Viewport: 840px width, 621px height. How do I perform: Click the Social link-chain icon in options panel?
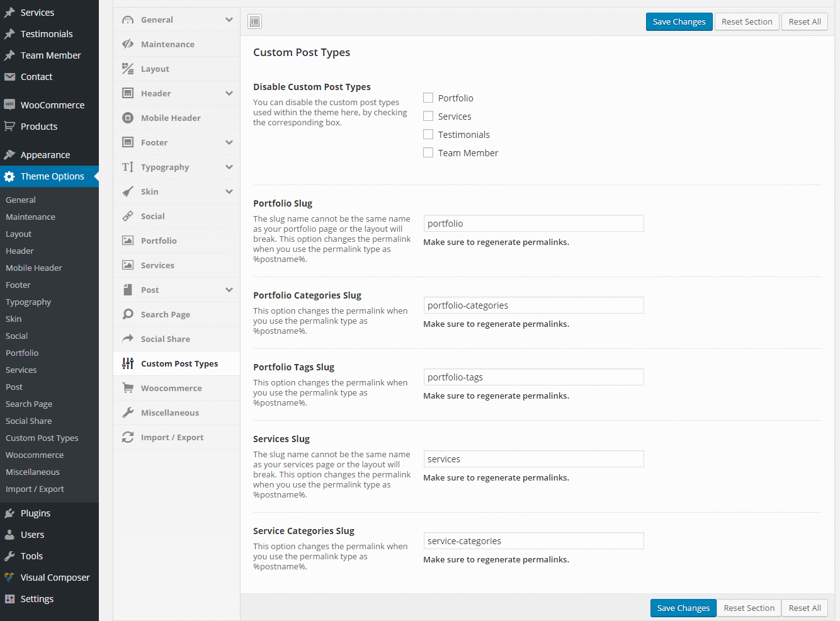[x=128, y=216]
